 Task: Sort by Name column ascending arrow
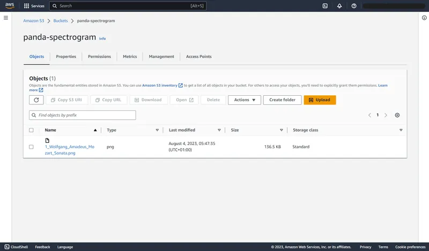tap(95, 130)
